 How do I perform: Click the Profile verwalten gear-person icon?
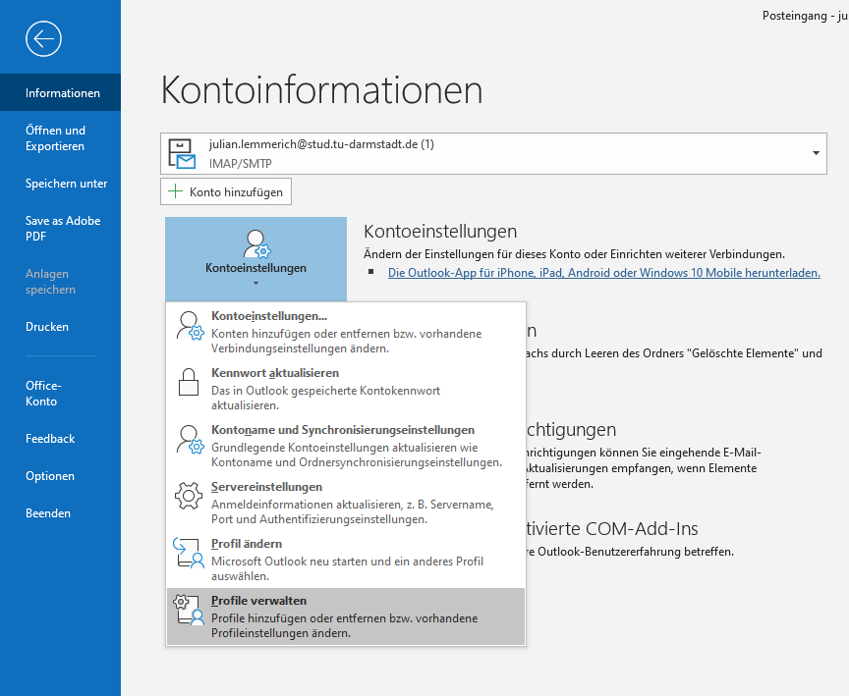click(x=188, y=610)
